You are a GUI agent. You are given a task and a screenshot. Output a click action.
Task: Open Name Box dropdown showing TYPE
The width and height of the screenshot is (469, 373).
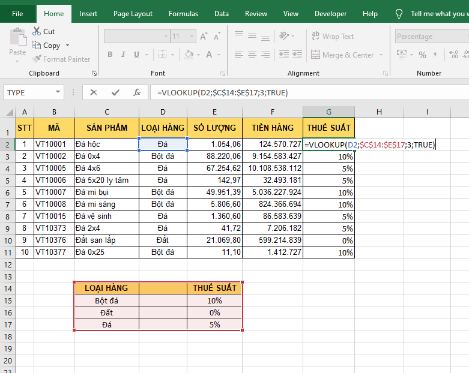pos(58,92)
